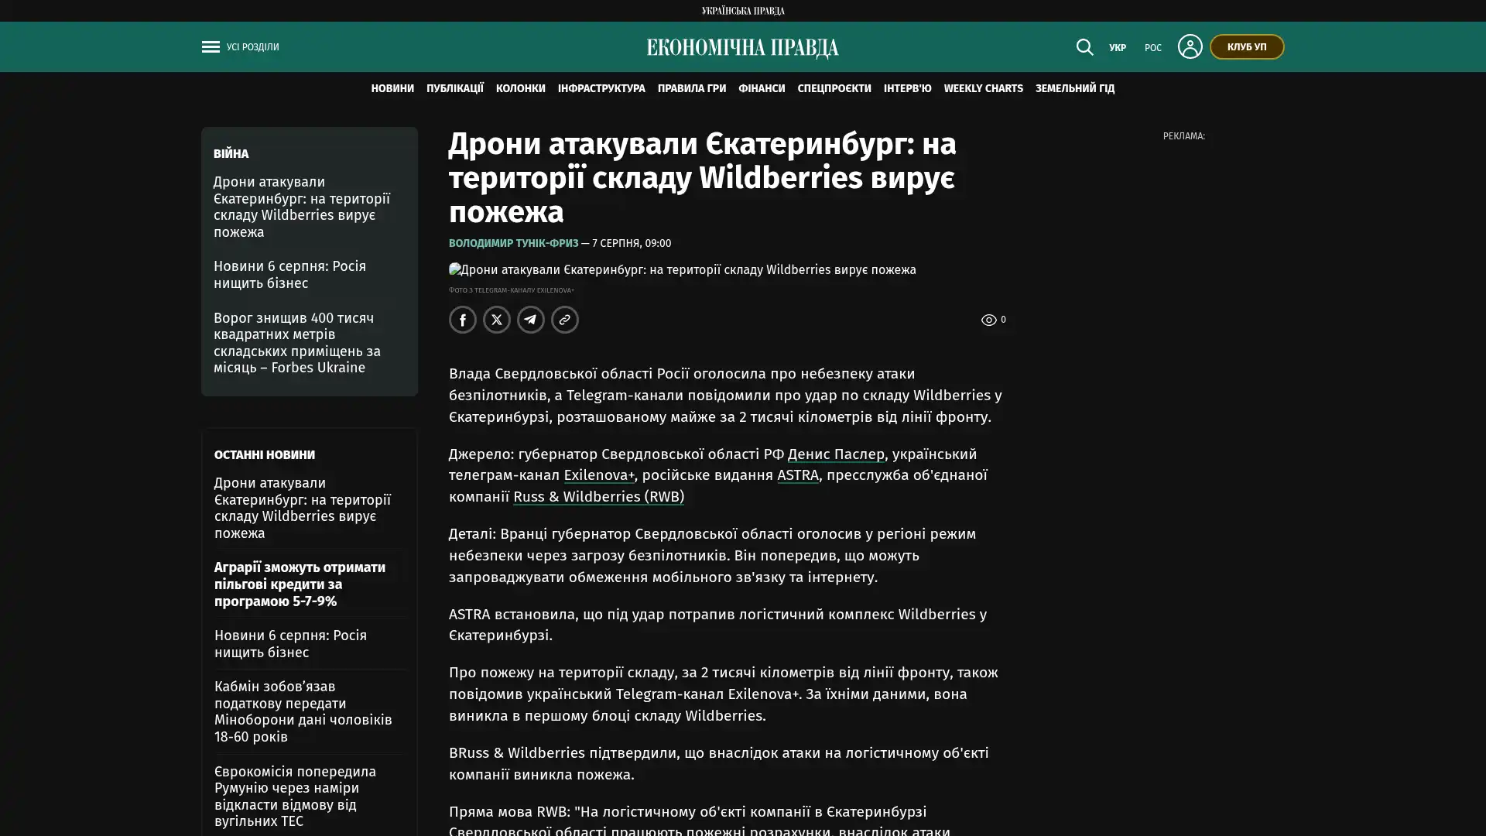The width and height of the screenshot is (1486, 836).
Task: Open the Колонки menu section
Action: tap(521, 89)
